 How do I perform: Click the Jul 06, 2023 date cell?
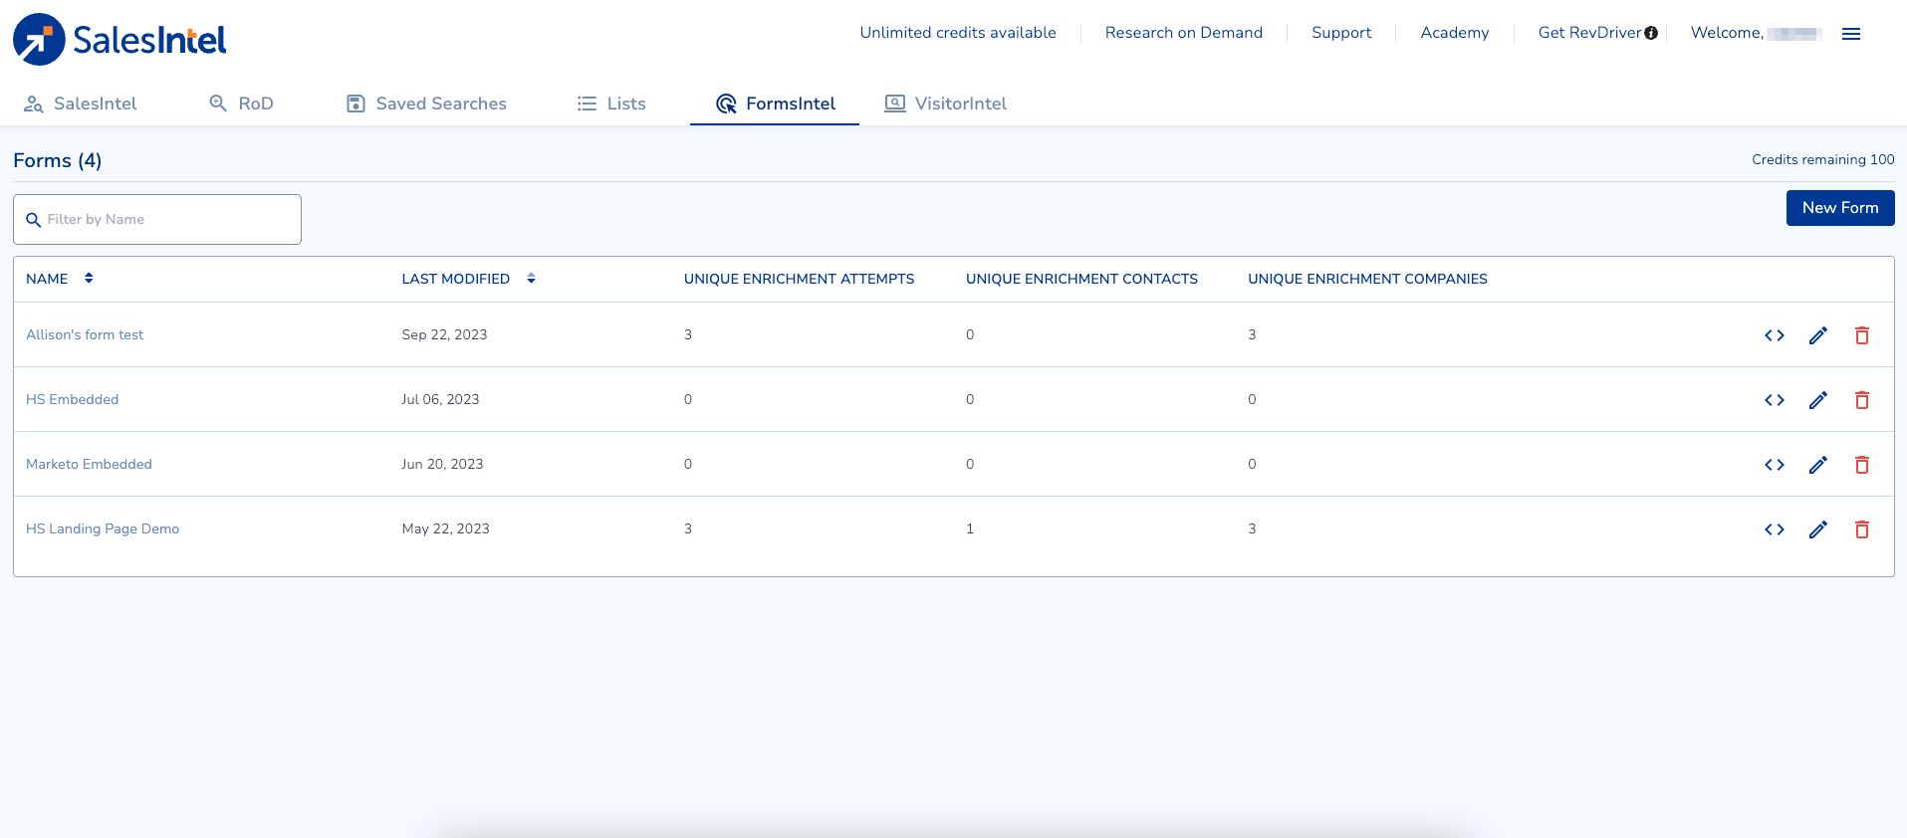[x=440, y=400]
